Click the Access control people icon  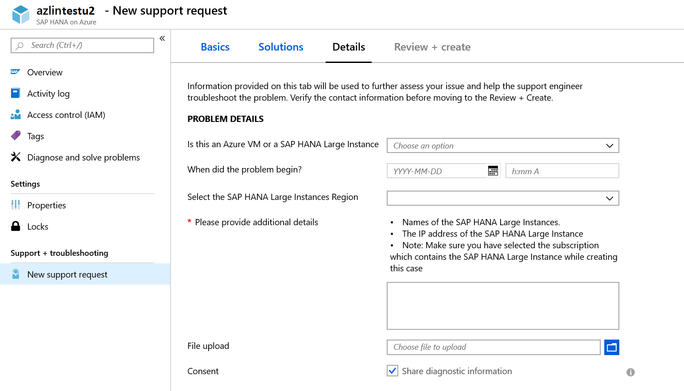click(x=16, y=114)
